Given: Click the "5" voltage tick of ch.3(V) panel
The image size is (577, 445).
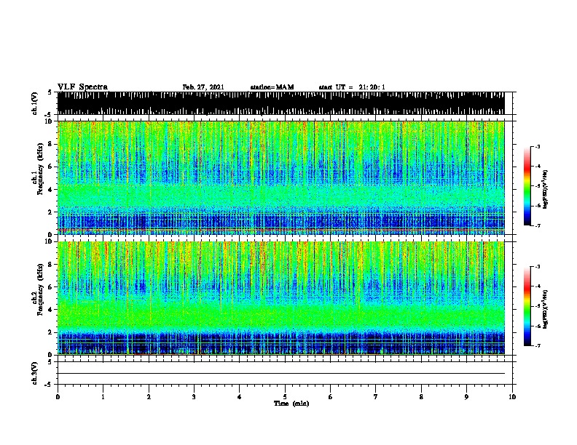Looking at the screenshot, I should [x=50, y=362].
